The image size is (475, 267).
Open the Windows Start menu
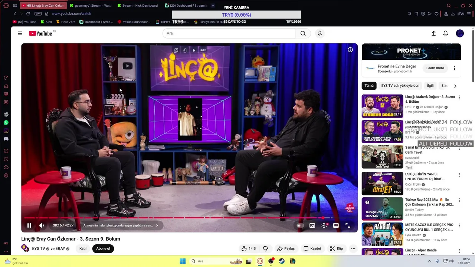coord(183,261)
